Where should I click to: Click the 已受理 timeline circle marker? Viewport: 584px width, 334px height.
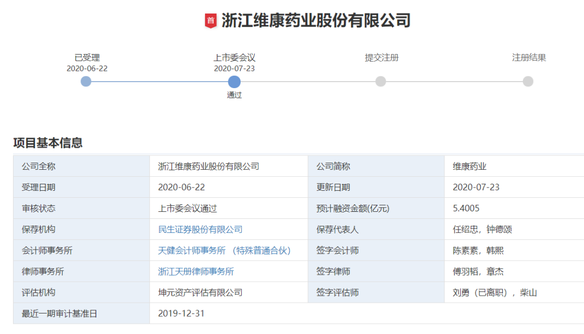point(86,82)
